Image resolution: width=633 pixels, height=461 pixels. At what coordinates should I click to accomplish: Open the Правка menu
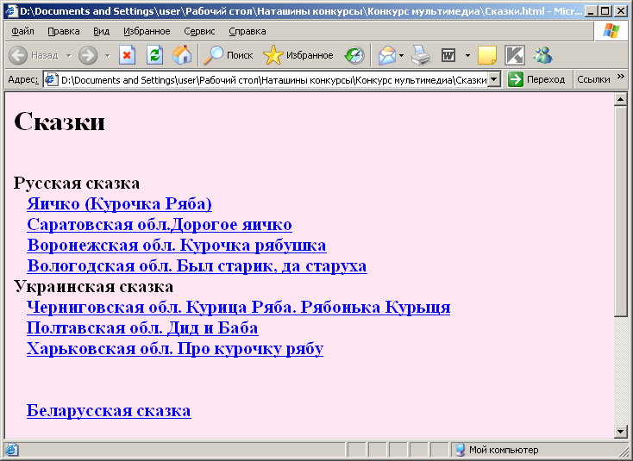click(64, 31)
